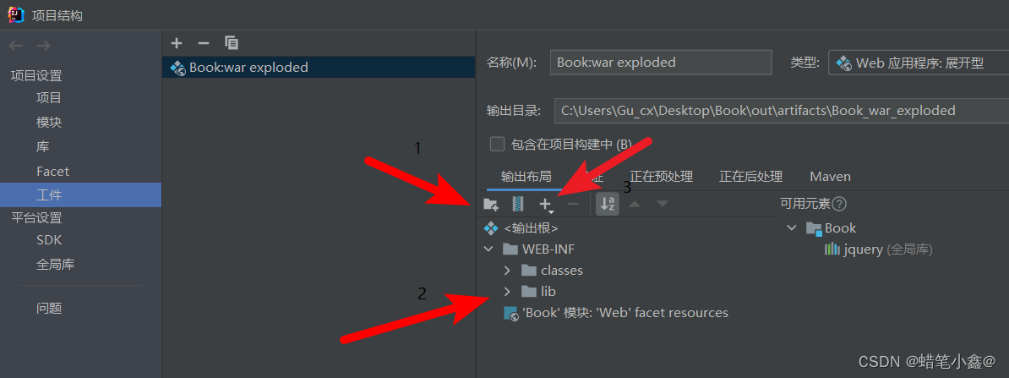Click the classes folder icon
The image size is (1009, 378).
pyautogui.click(x=529, y=271)
